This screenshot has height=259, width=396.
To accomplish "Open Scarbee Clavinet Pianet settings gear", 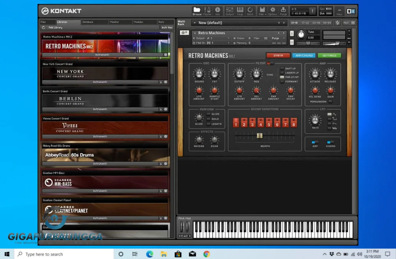I will pos(166,218).
